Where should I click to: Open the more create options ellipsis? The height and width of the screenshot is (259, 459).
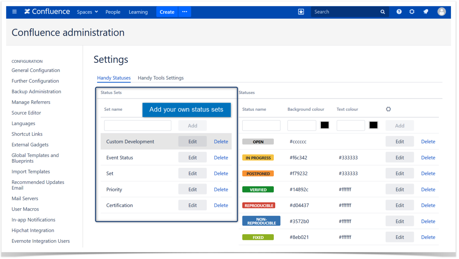[x=184, y=12]
